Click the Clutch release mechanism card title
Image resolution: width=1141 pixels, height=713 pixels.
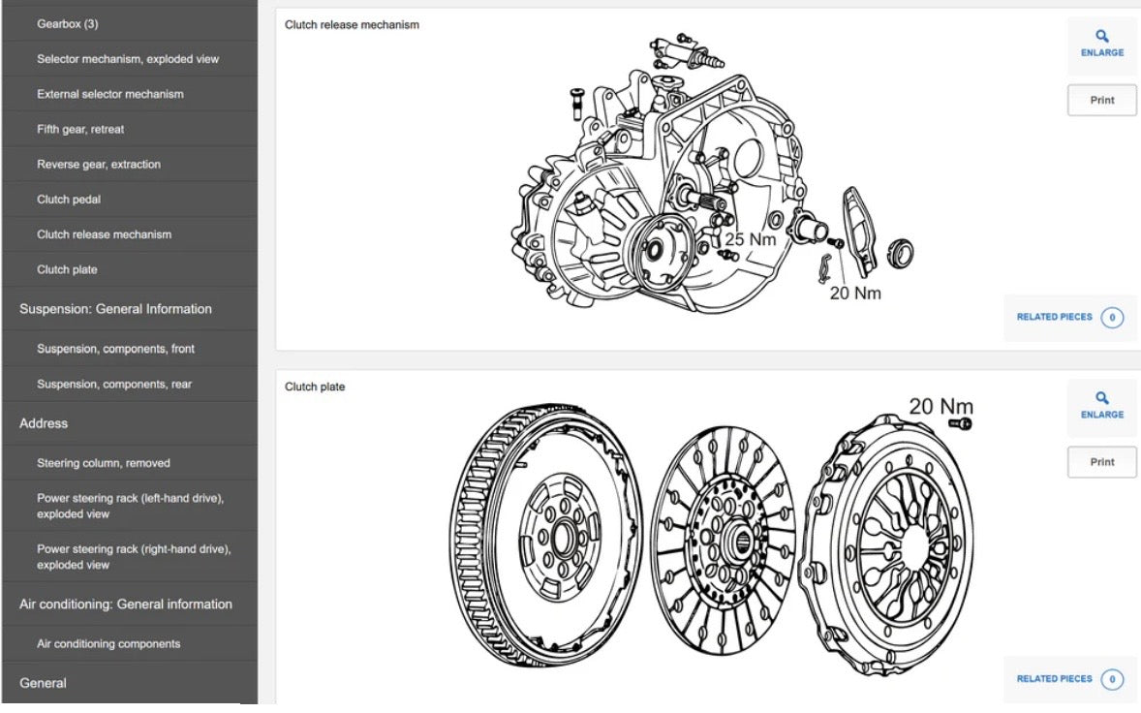point(352,25)
